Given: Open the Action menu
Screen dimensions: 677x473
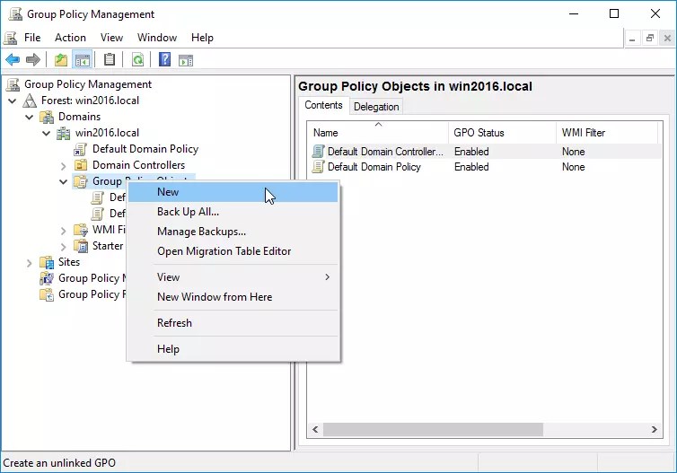Looking at the screenshot, I should point(70,38).
